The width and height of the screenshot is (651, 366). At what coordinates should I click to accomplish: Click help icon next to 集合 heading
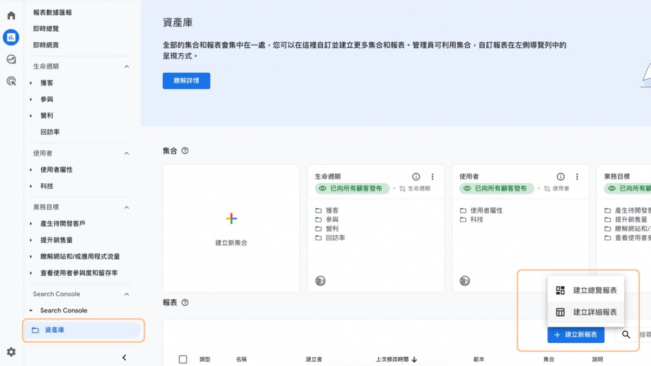[185, 151]
